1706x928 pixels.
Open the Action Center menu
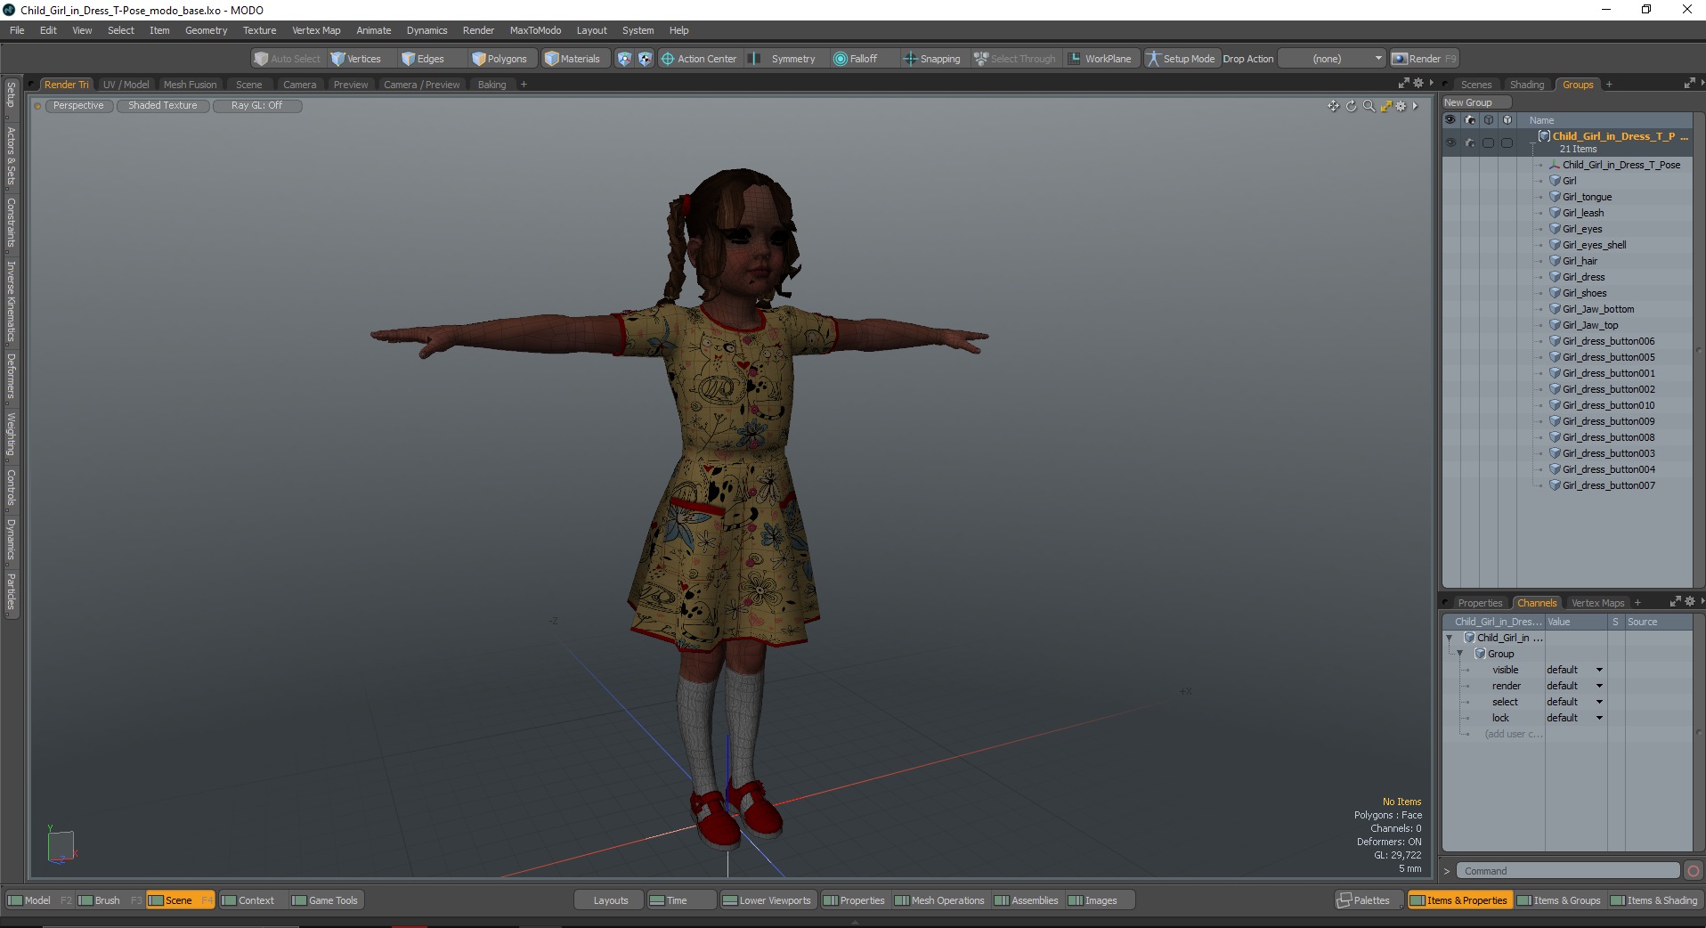coord(699,59)
